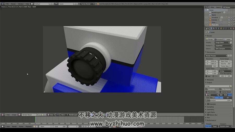Open the Help menu

point(27,4)
